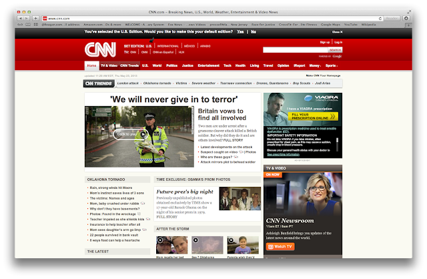This screenshot has height=279, width=427.
Task: Open the Reading List glasses icon
Action: [x=20, y=25]
